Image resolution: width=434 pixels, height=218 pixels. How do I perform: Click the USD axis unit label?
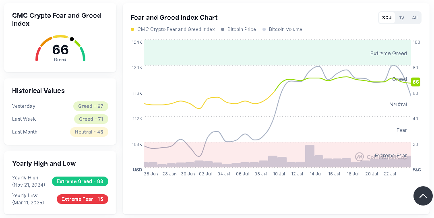(x=137, y=170)
